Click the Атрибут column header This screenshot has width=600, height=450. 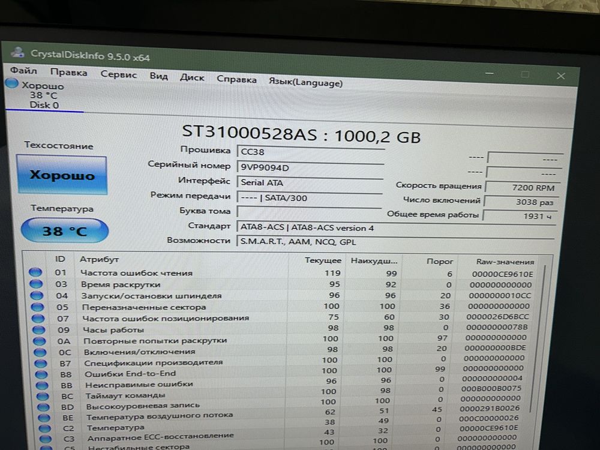pos(99,259)
